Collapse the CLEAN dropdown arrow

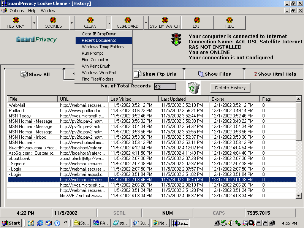pyautogui.click(x=109, y=23)
